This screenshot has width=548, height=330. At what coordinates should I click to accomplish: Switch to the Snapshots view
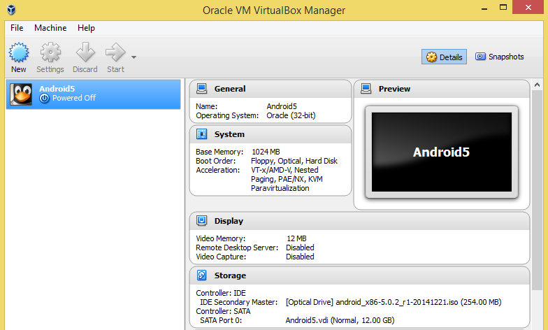tap(499, 57)
